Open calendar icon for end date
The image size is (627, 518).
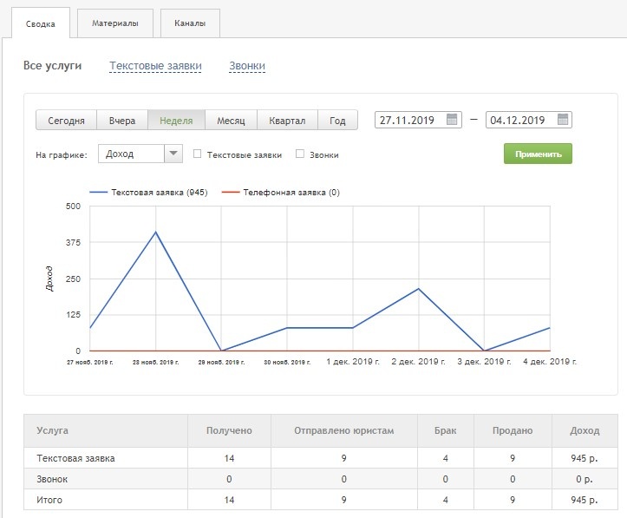coord(563,121)
